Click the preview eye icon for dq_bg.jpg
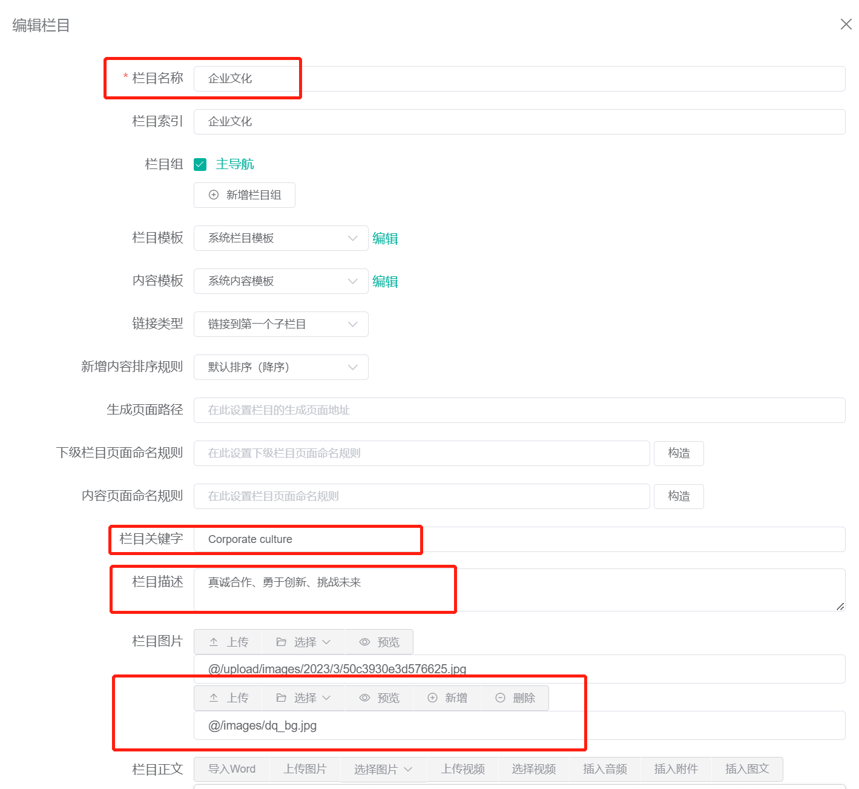This screenshot has height=789, width=859. point(364,697)
